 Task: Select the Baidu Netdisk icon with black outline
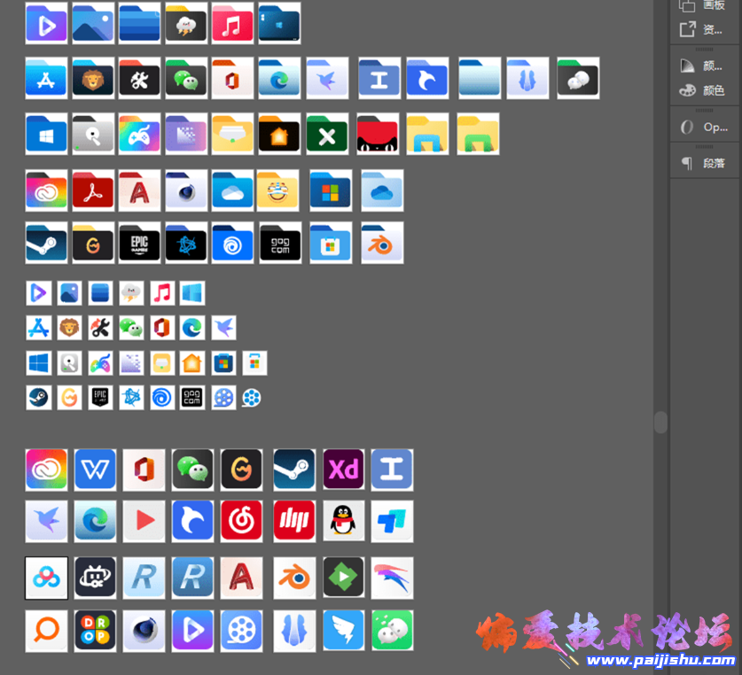point(46,578)
